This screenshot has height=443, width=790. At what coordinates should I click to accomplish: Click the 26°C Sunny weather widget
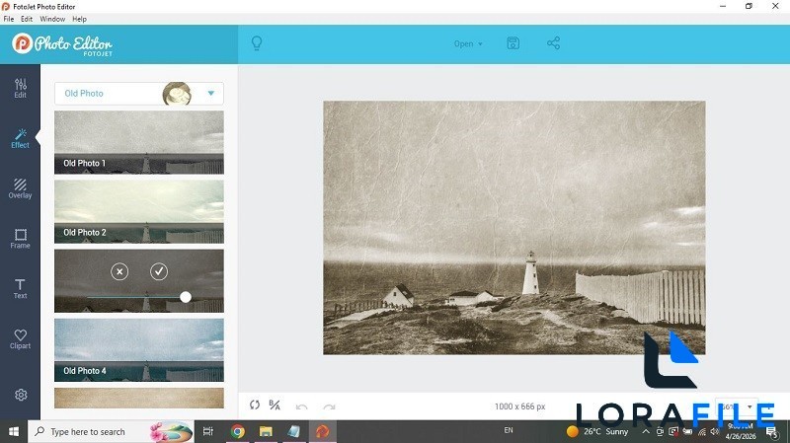tap(597, 432)
